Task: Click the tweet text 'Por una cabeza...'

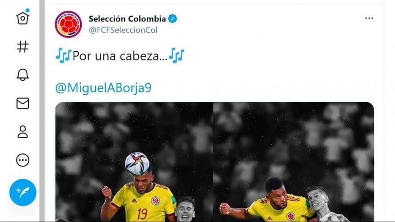Action: pyautogui.click(x=120, y=56)
